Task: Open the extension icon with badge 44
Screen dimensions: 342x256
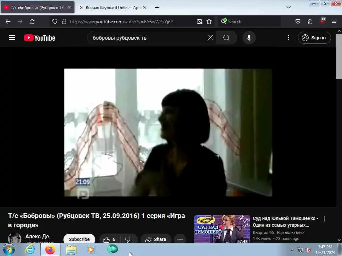Action: point(322,21)
